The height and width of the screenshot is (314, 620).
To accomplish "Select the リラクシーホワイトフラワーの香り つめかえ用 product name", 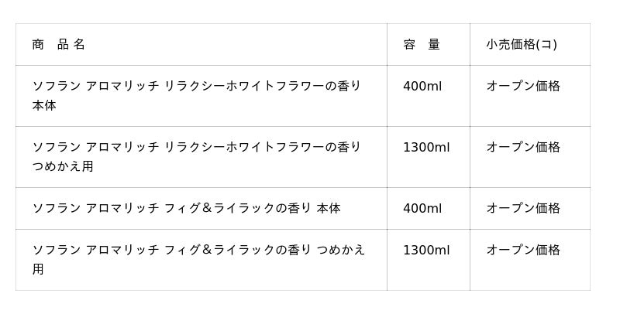I will pyautogui.click(x=197, y=147).
